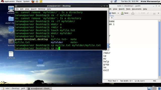
Task: Click the exit line in gedit
Action: pyautogui.click(x=106, y=70)
